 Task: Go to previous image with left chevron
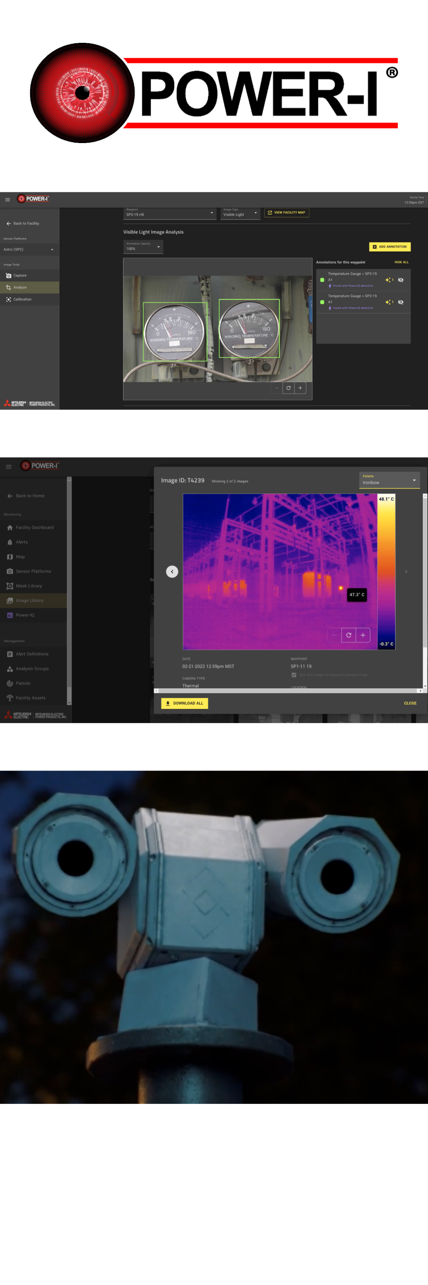(172, 572)
